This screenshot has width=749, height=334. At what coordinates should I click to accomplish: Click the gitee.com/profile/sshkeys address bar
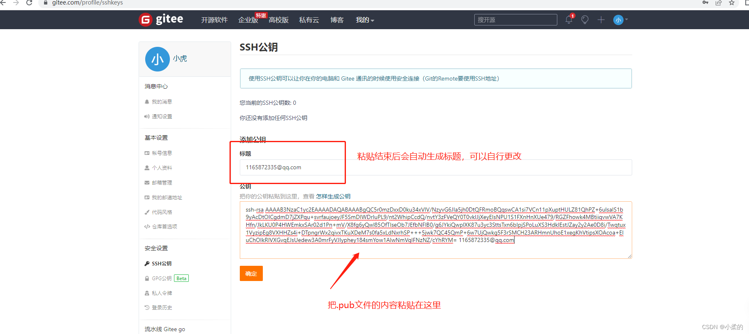87,3
